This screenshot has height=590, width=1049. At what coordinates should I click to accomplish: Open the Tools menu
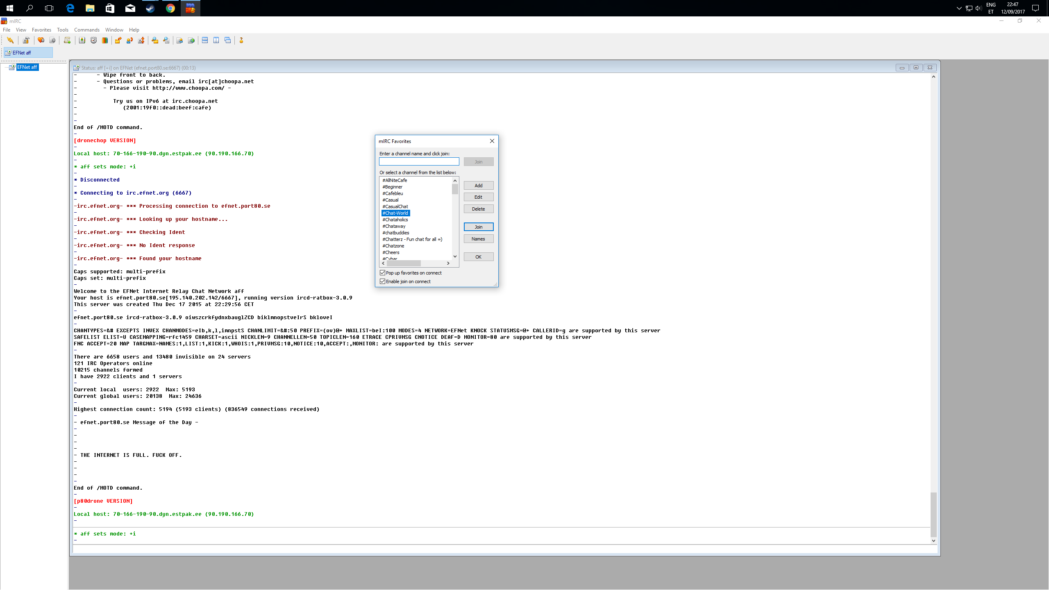(x=63, y=29)
